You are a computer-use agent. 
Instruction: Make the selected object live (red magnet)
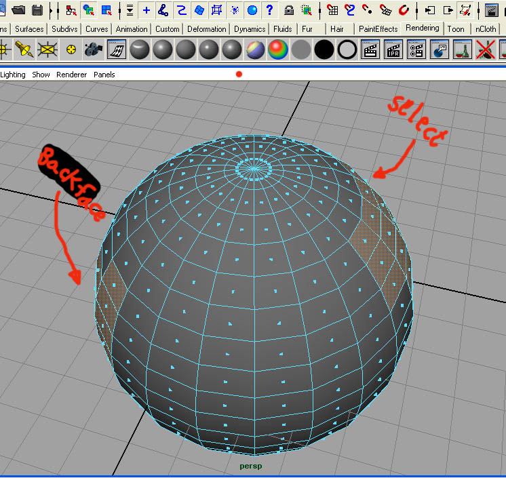point(403,10)
